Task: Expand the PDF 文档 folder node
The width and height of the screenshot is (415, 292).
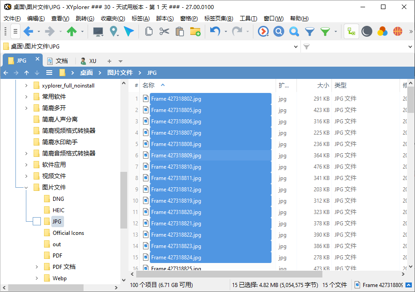Action: pyautogui.click(x=37, y=267)
